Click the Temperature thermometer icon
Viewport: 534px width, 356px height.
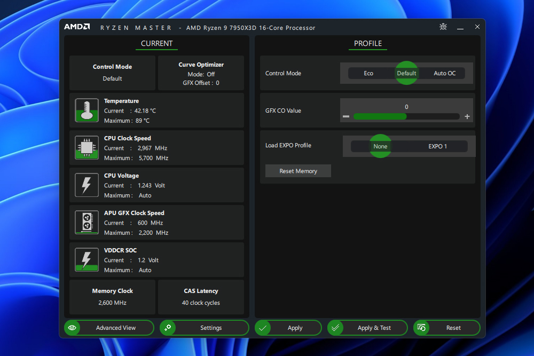tap(87, 110)
